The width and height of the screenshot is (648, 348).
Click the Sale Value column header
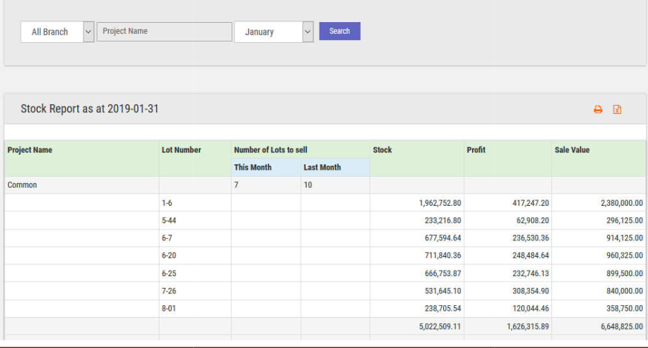[x=571, y=150]
